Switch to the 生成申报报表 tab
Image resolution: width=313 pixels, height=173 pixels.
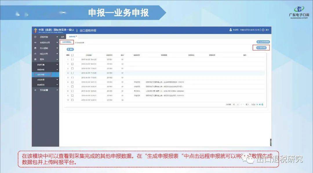click(x=67, y=42)
